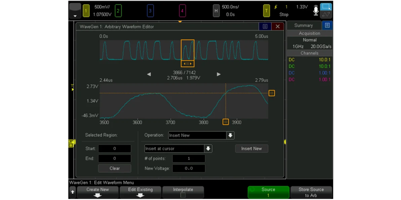Open the Edit Existing softkey menu
Viewport: 401px width, 200px height.
tap(140, 192)
